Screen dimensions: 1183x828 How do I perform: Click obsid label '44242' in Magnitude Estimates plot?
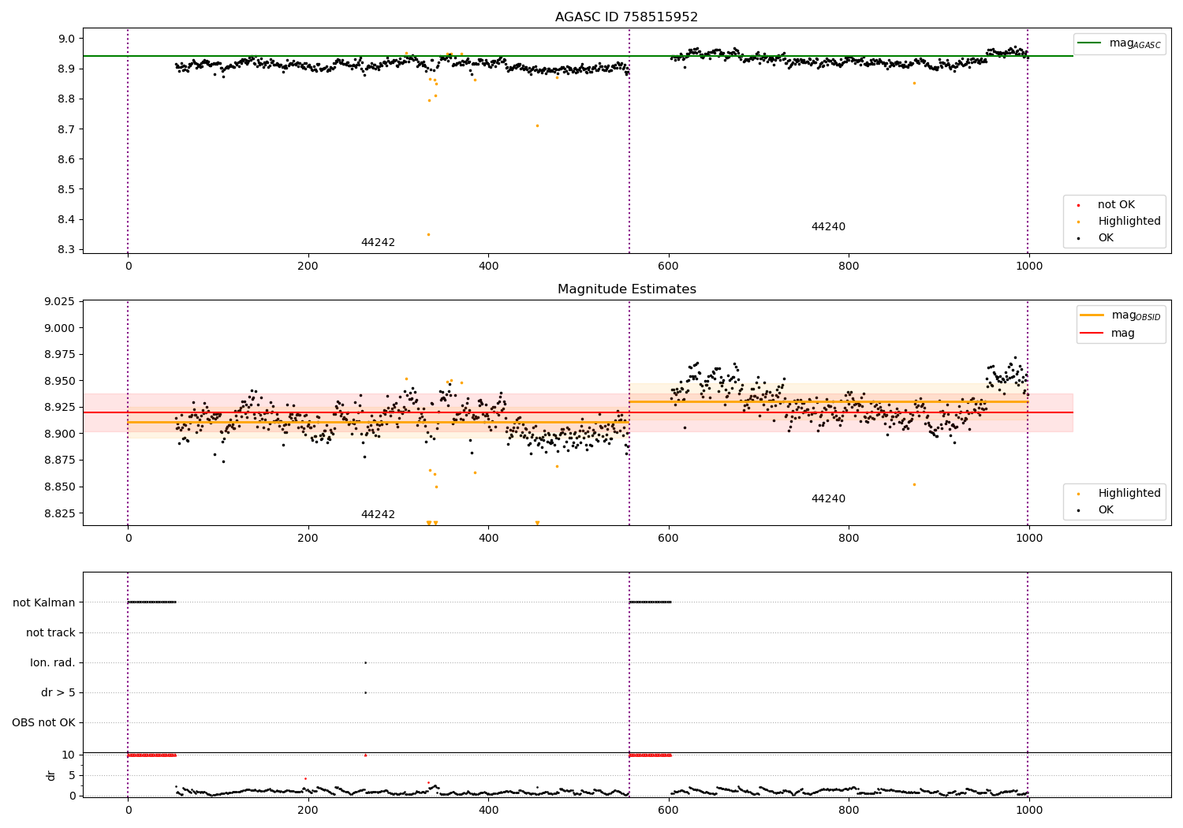(x=378, y=514)
